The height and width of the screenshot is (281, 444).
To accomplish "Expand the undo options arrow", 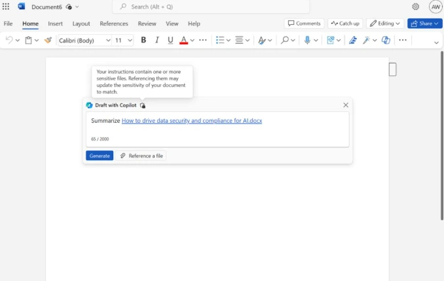I will [18, 41].
